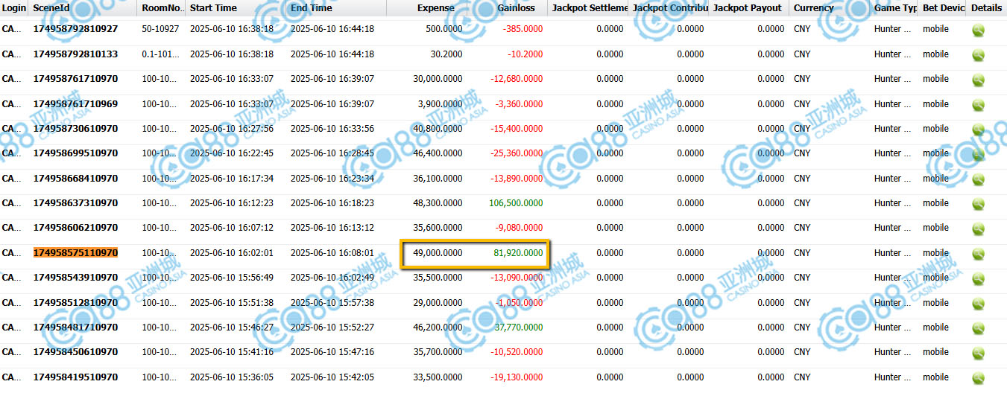The height and width of the screenshot is (393, 1007).
Task: Select the 106,500.0000 gainloss cell
Action: pos(516,203)
